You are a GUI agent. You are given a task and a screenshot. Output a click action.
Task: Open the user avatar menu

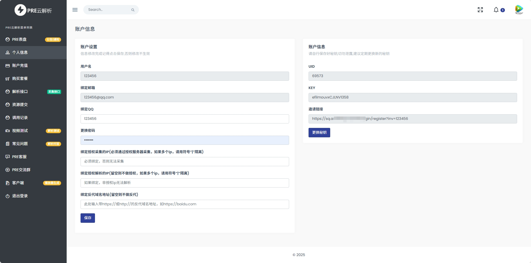click(519, 10)
